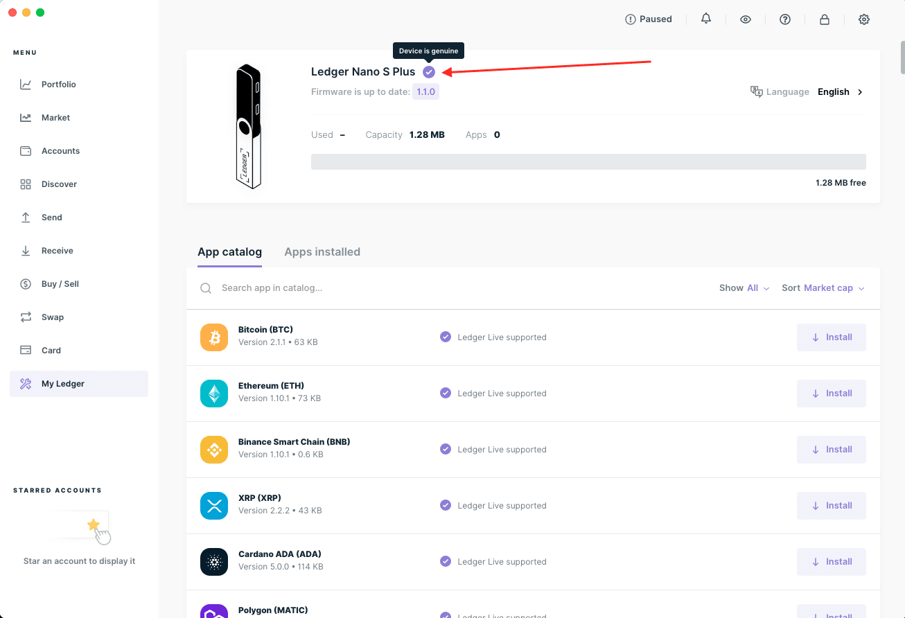Click the Cardano ADA app icon

pyautogui.click(x=214, y=562)
